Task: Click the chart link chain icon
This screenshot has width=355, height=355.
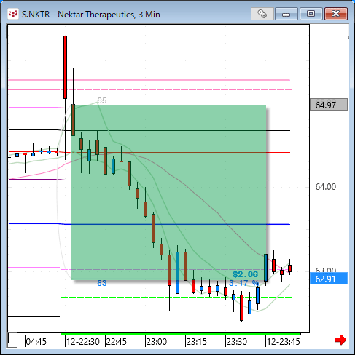Action: (x=262, y=14)
